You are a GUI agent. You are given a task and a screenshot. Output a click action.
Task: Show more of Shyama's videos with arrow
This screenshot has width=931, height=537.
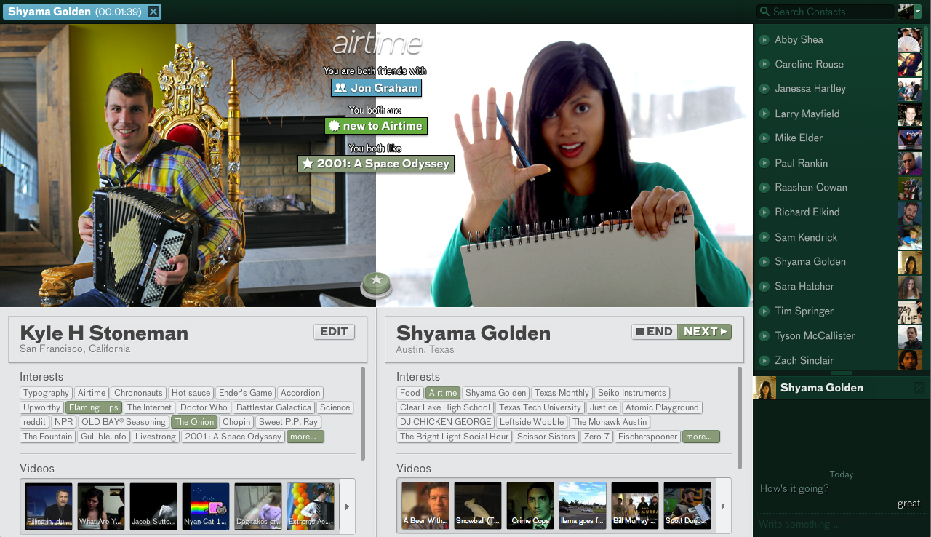coord(724,506)
